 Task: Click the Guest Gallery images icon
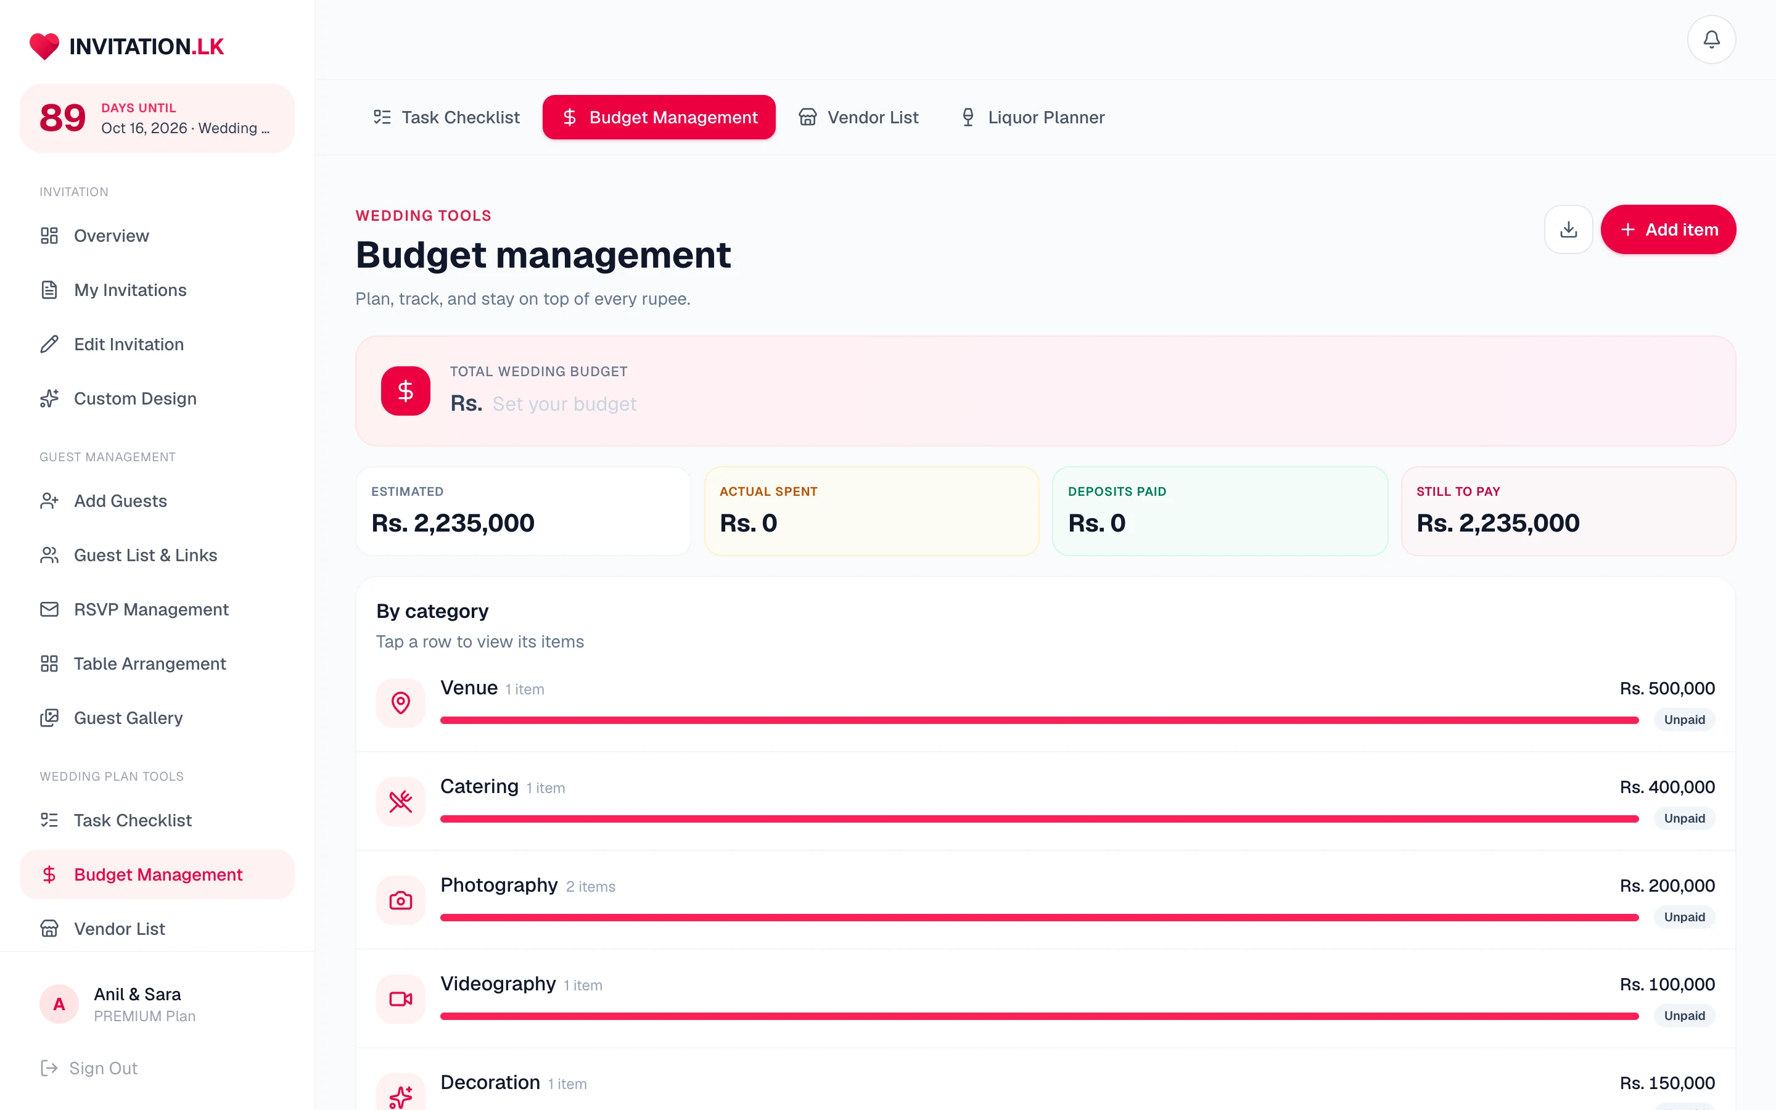[x=49, y=718]
